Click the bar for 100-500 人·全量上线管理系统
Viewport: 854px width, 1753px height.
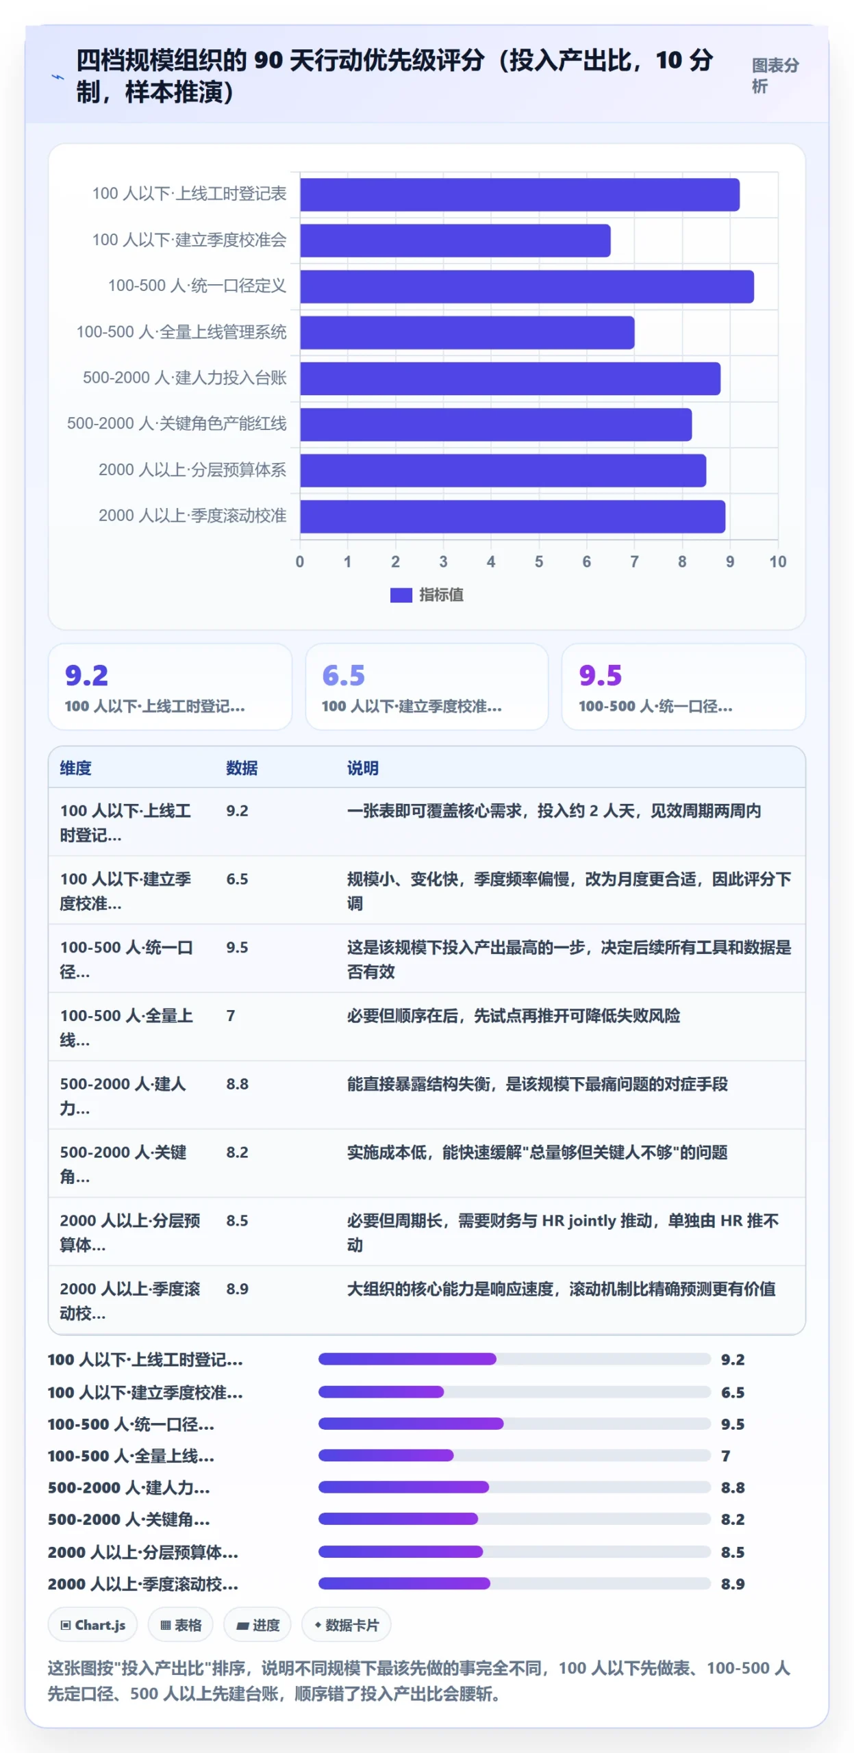[467, 332]
